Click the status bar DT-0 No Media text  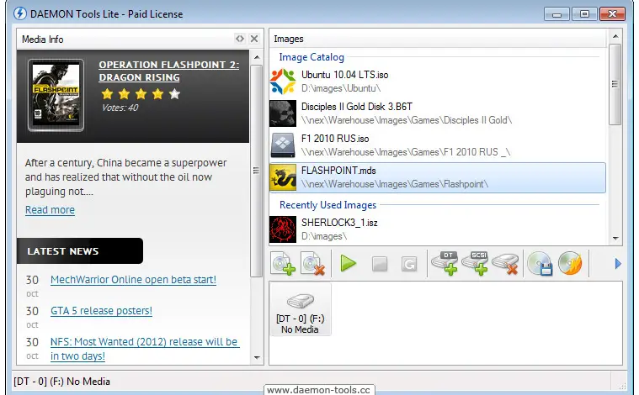[62, 382]
